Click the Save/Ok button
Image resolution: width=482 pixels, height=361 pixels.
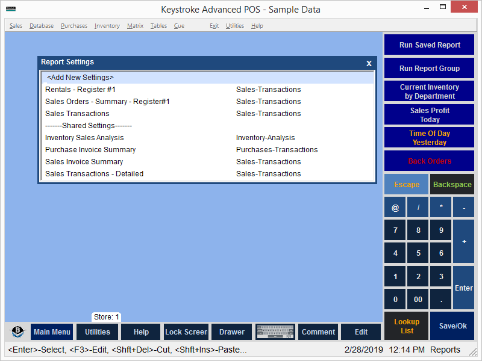pyautogui.click(x=452, y=326)
